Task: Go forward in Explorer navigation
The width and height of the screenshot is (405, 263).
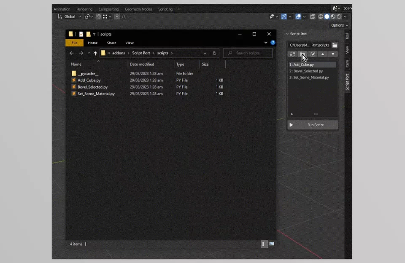Action: (81, 53)
